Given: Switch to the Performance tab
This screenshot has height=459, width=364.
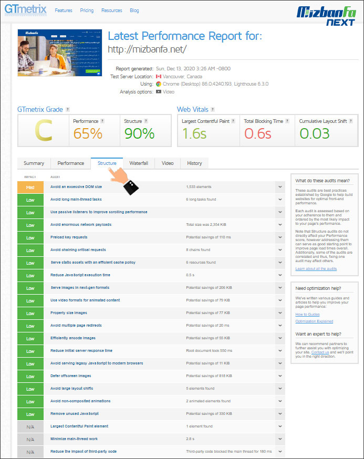Looking at the screenshot, I should coord(71,163).
